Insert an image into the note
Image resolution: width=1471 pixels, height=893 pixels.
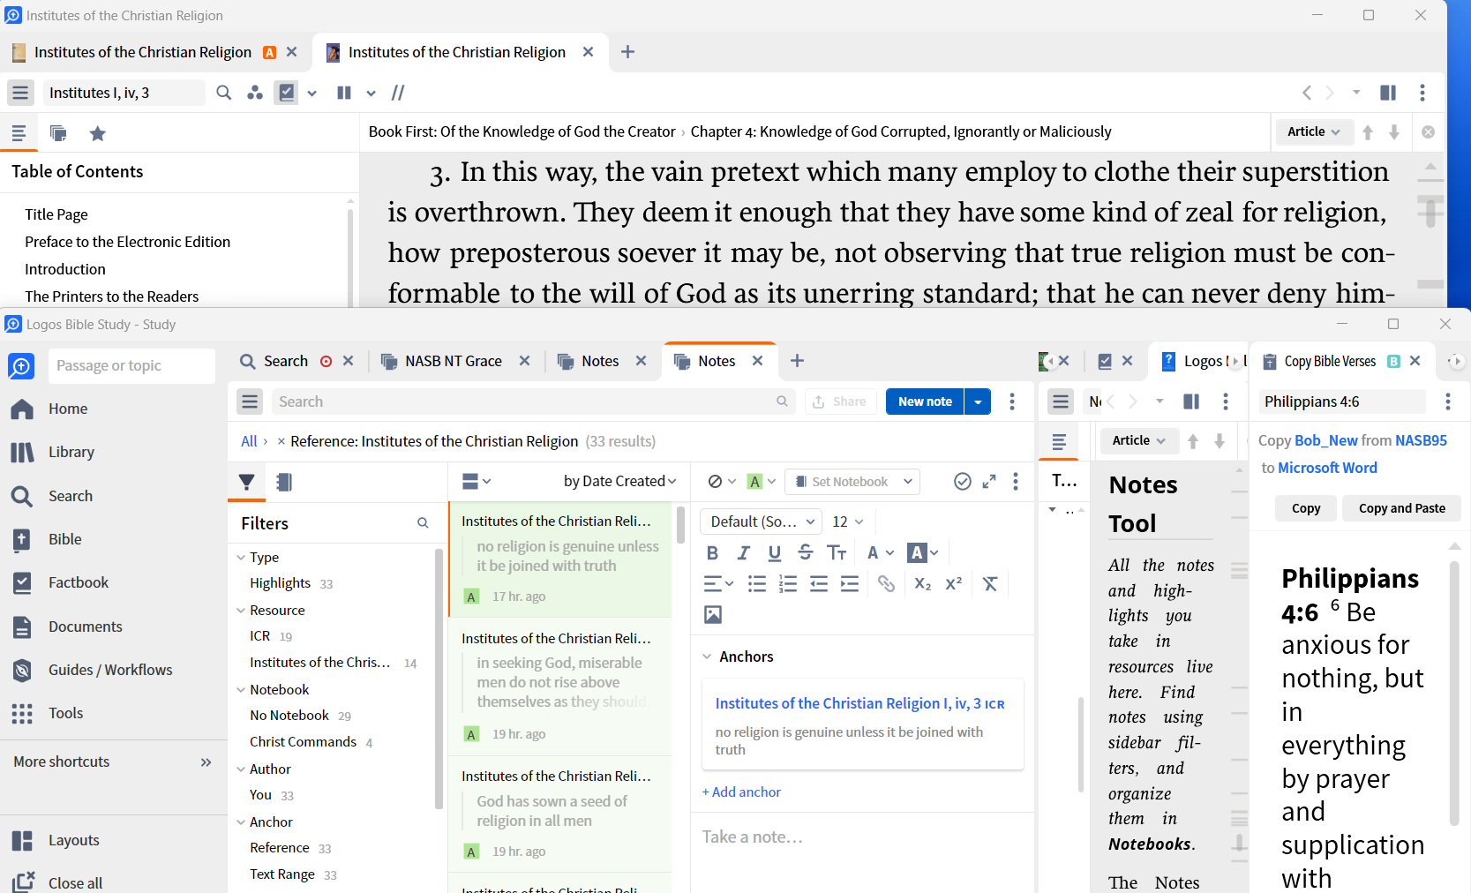(713, 614)
